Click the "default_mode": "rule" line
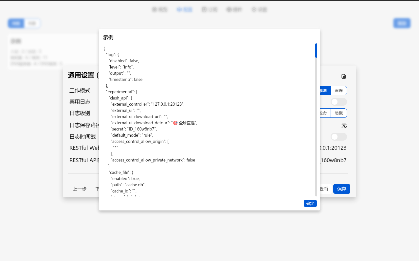419x261 pixels. [x=132, y=135]
